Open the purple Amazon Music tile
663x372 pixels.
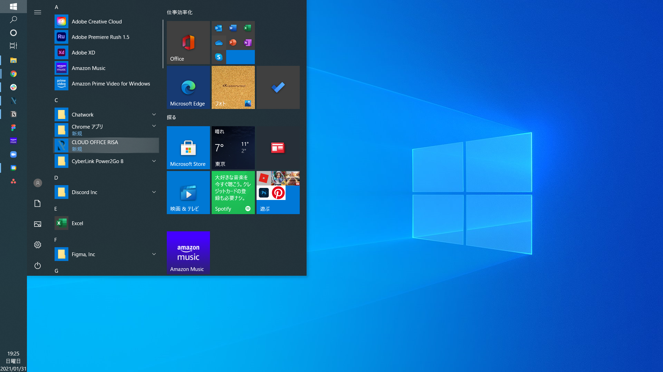pyautogui.click(x=188, y=253)
